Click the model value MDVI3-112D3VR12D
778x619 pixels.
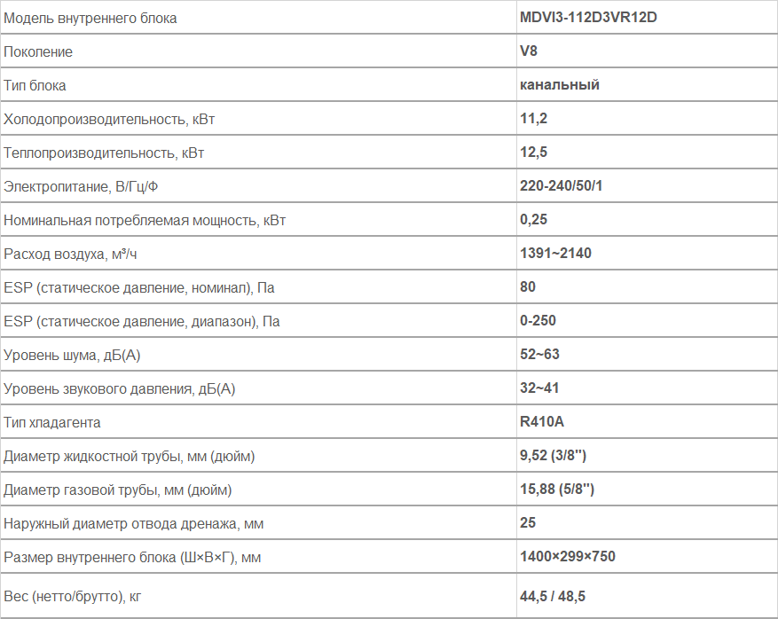tap(588, 18)
